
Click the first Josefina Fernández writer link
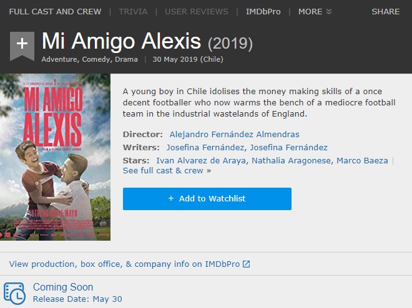click(205, 148)
